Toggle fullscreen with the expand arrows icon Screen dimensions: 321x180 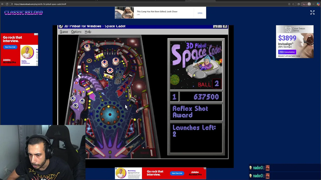point(312,12)
